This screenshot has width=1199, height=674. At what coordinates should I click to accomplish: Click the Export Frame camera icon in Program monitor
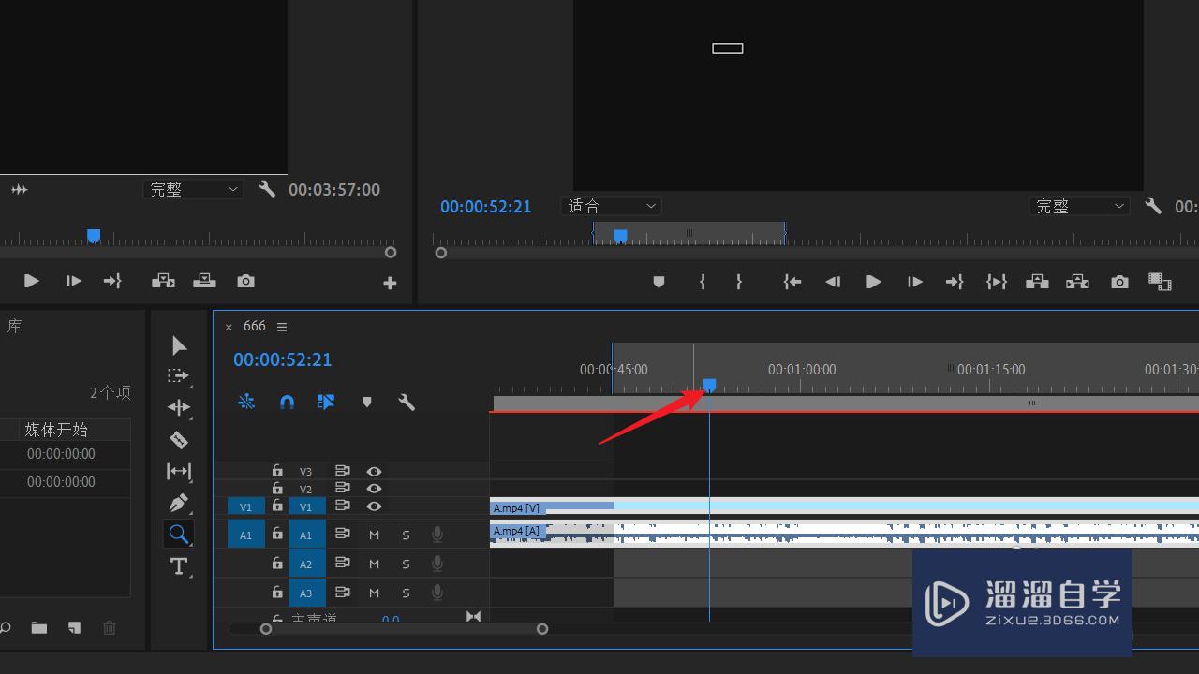[x=1119, y=282]
